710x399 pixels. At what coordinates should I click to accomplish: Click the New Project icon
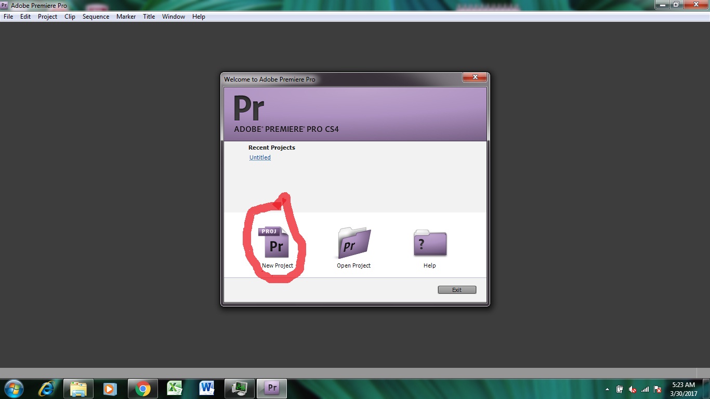point(273,243)
